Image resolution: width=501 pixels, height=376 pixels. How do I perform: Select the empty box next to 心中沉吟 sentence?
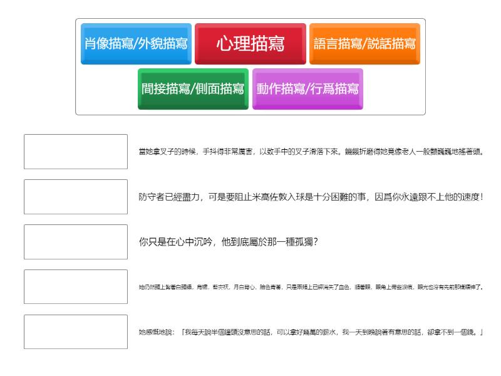tap(76, 242)
